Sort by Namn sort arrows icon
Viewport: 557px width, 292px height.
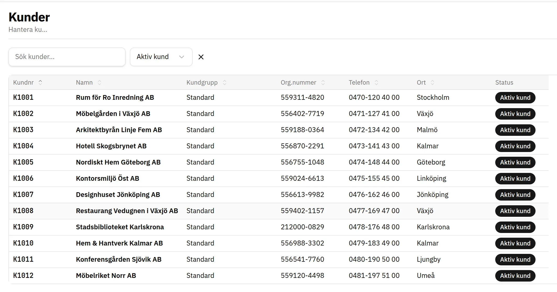point(99,83)
